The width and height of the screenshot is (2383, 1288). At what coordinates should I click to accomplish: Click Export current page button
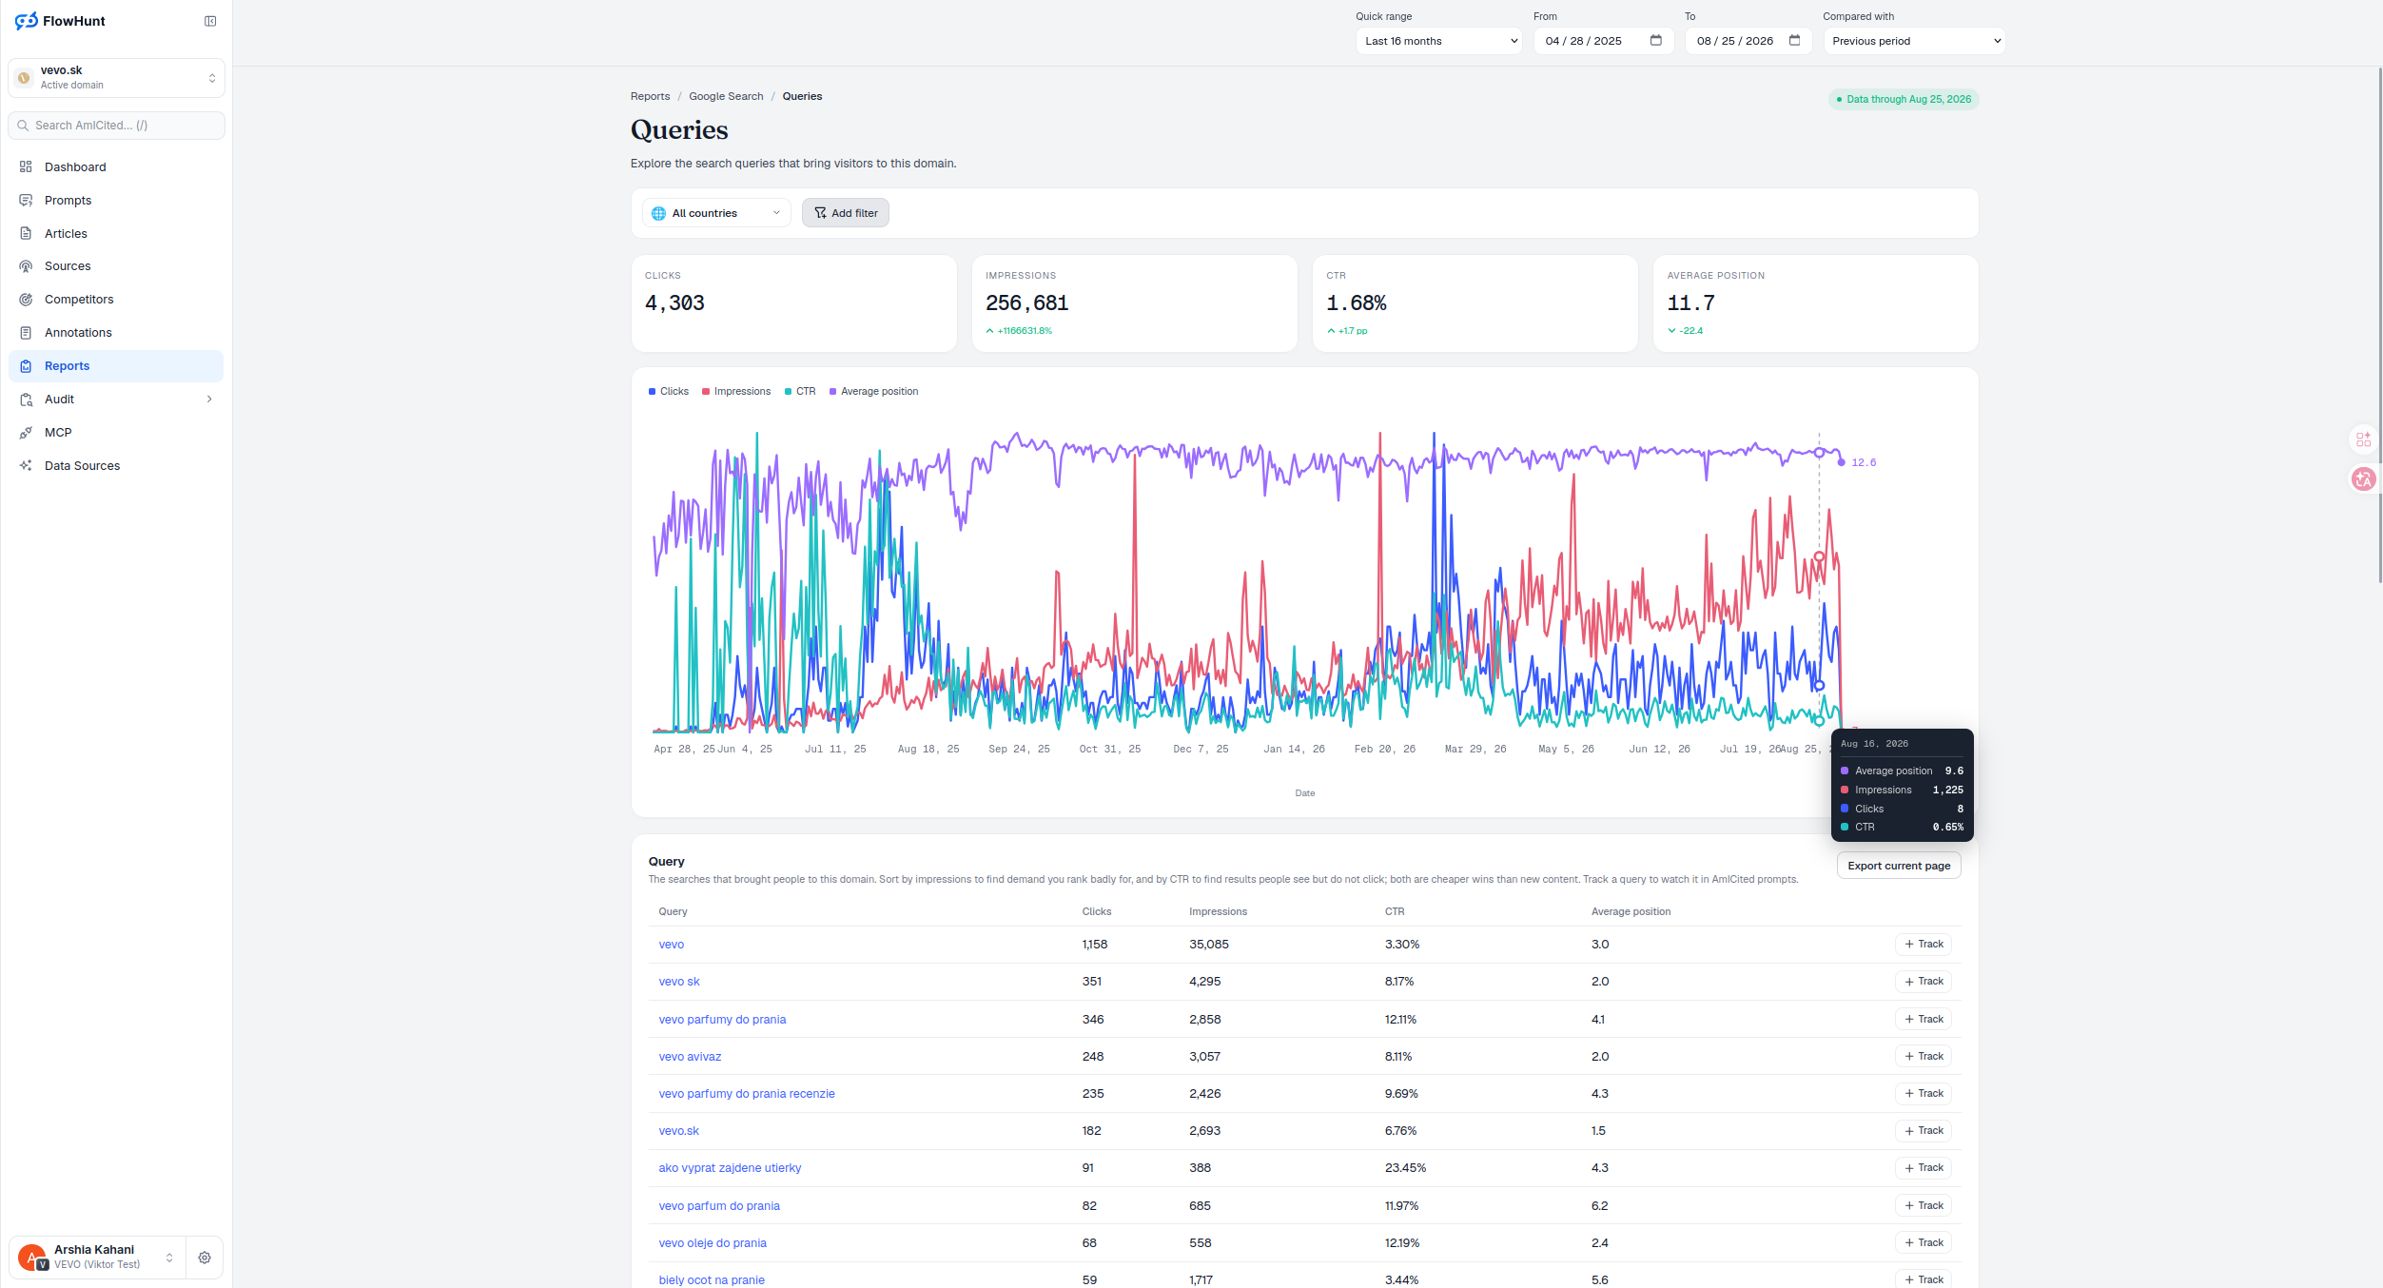coord(1899,866)
